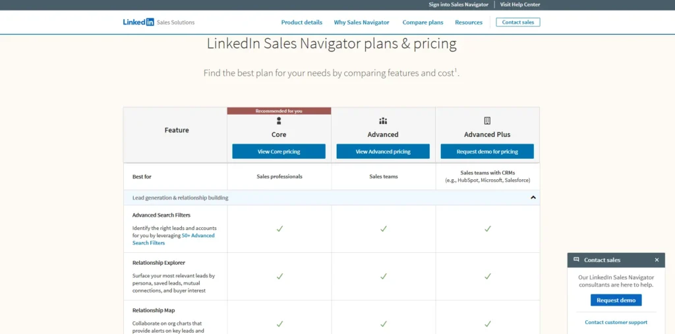
Task: Open the Product details menu
Action: tap(301, 22)
